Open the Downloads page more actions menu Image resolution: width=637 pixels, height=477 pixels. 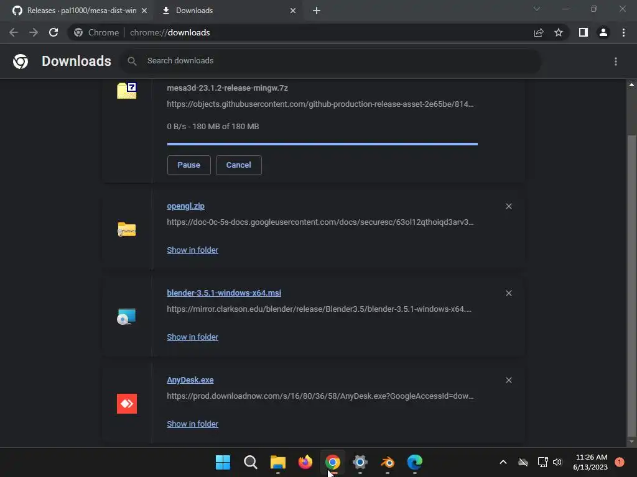coord(616,61)
